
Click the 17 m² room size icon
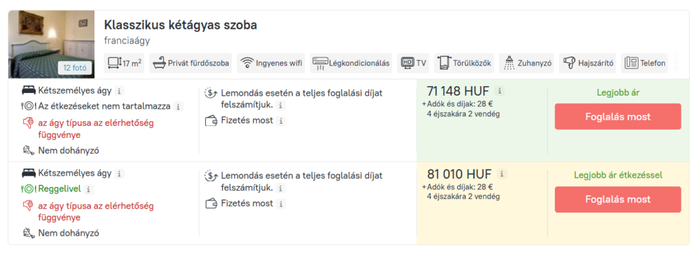click(x=114, y=63)
